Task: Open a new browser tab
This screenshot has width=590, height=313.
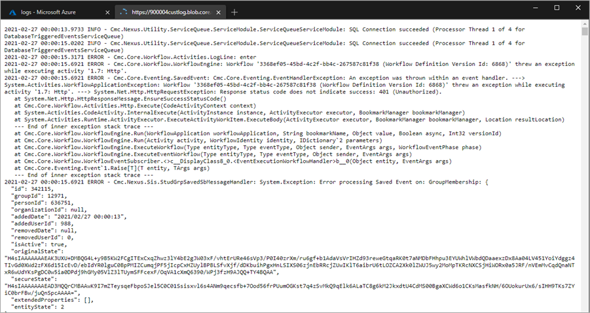Action: [234, 12]
